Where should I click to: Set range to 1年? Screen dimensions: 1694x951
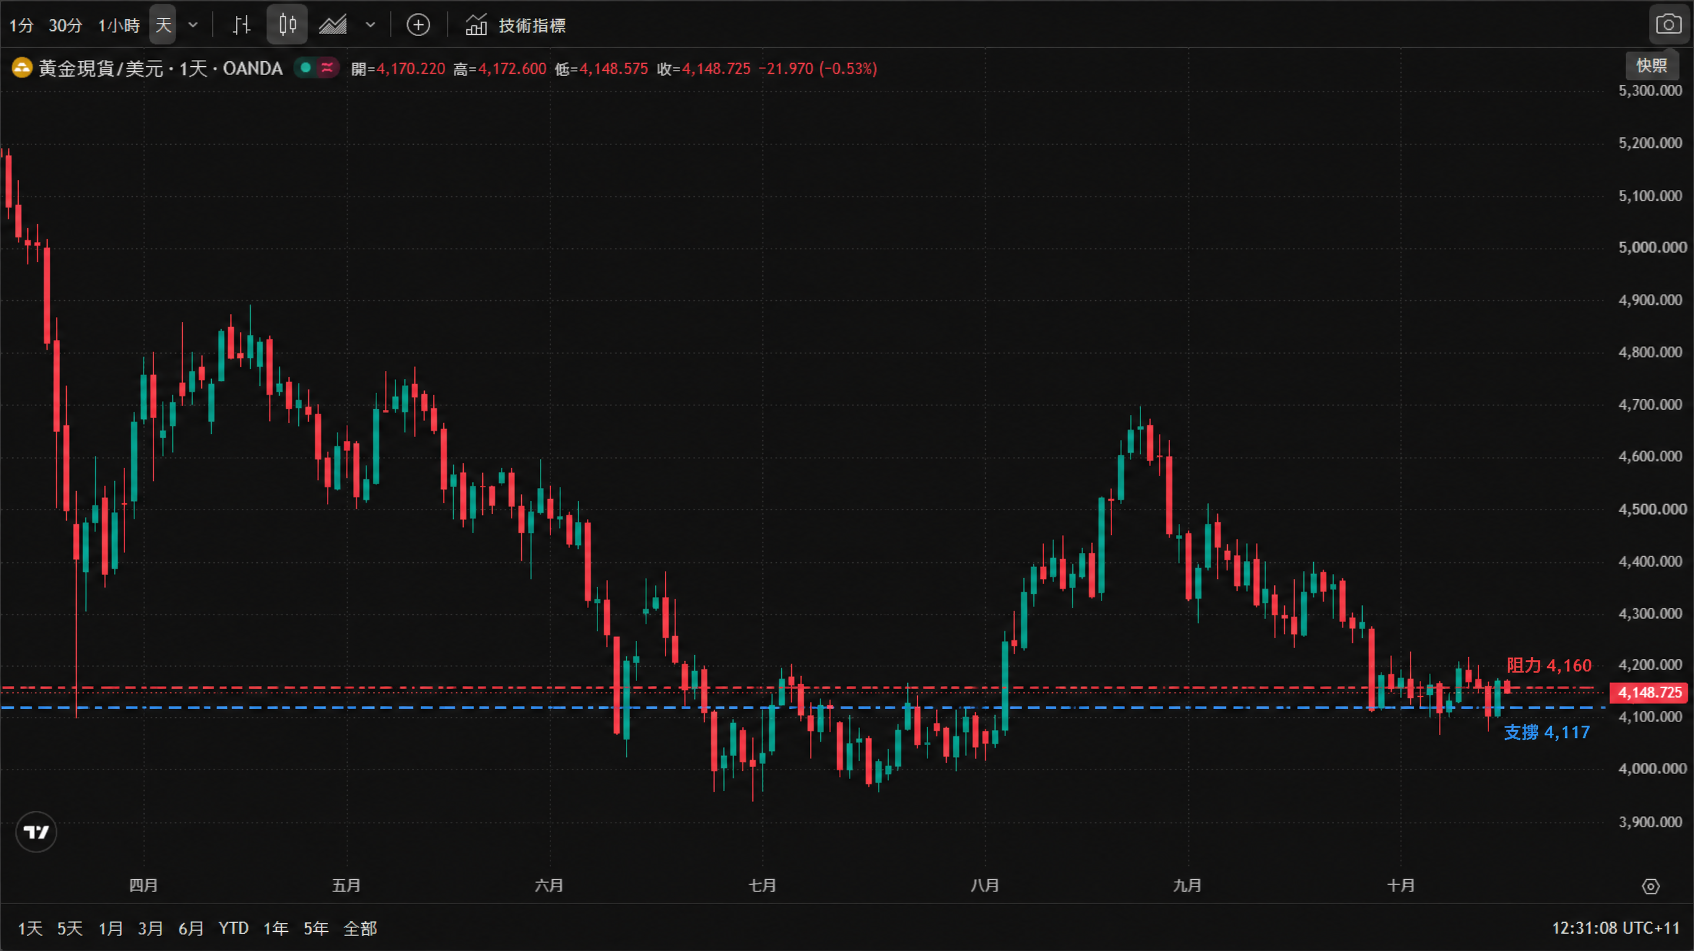coord(276,928)
